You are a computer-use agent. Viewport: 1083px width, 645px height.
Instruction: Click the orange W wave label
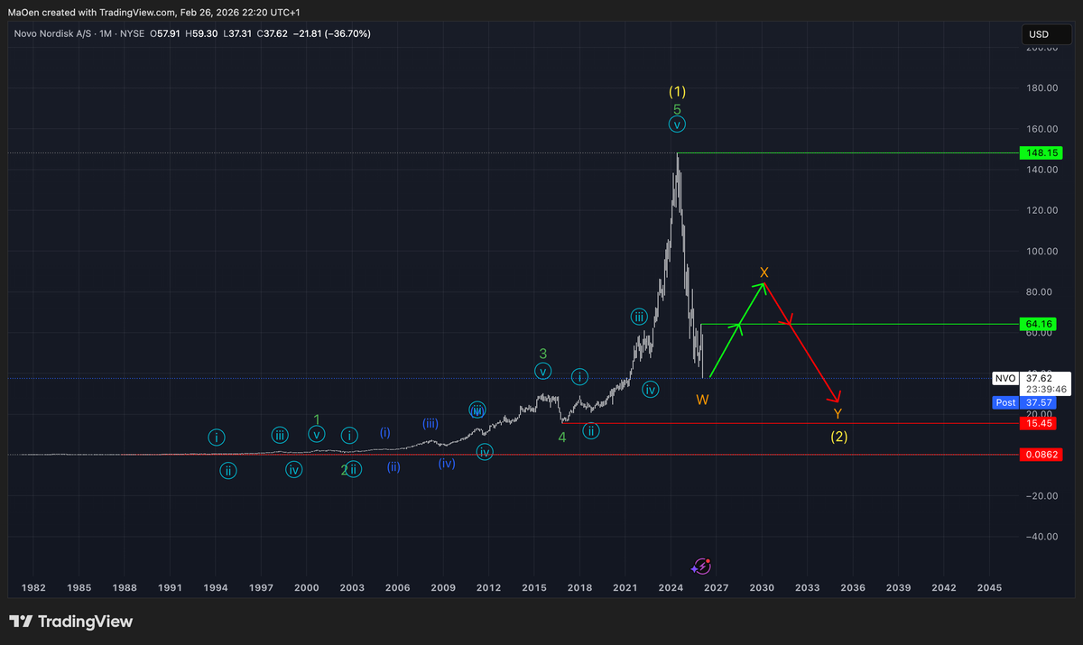pyautogui.click(x=701, y=399)
